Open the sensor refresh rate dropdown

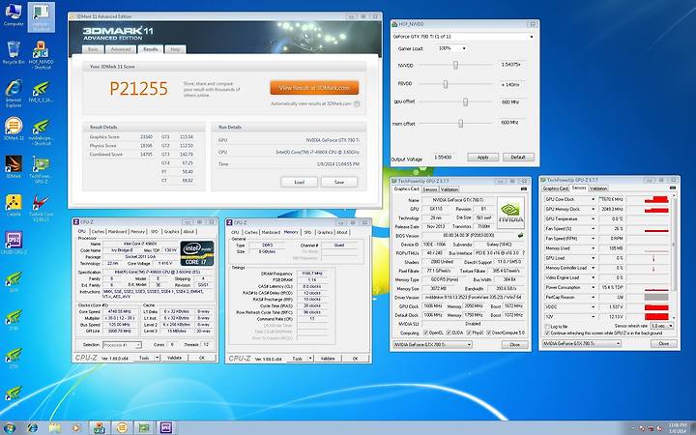point(662,327)
